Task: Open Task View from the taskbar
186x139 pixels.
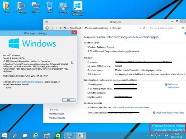Action: click(25, 135)
